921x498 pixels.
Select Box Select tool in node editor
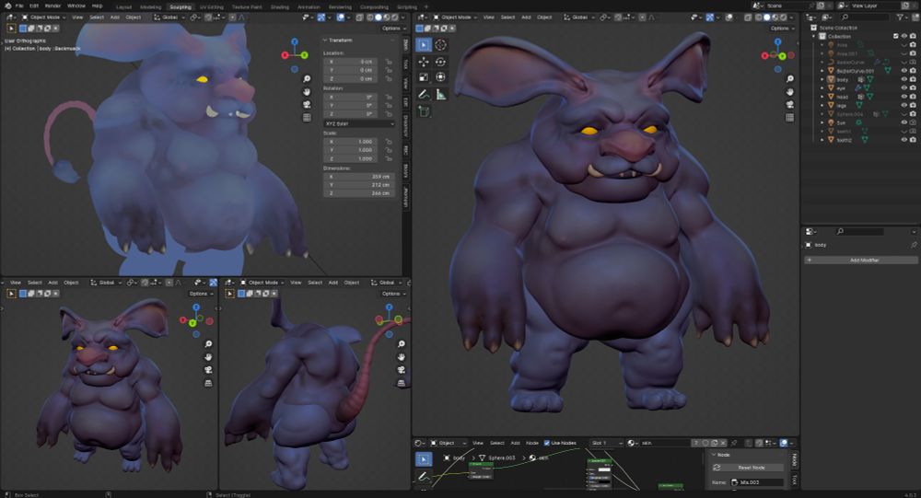(x=424, y=458)
